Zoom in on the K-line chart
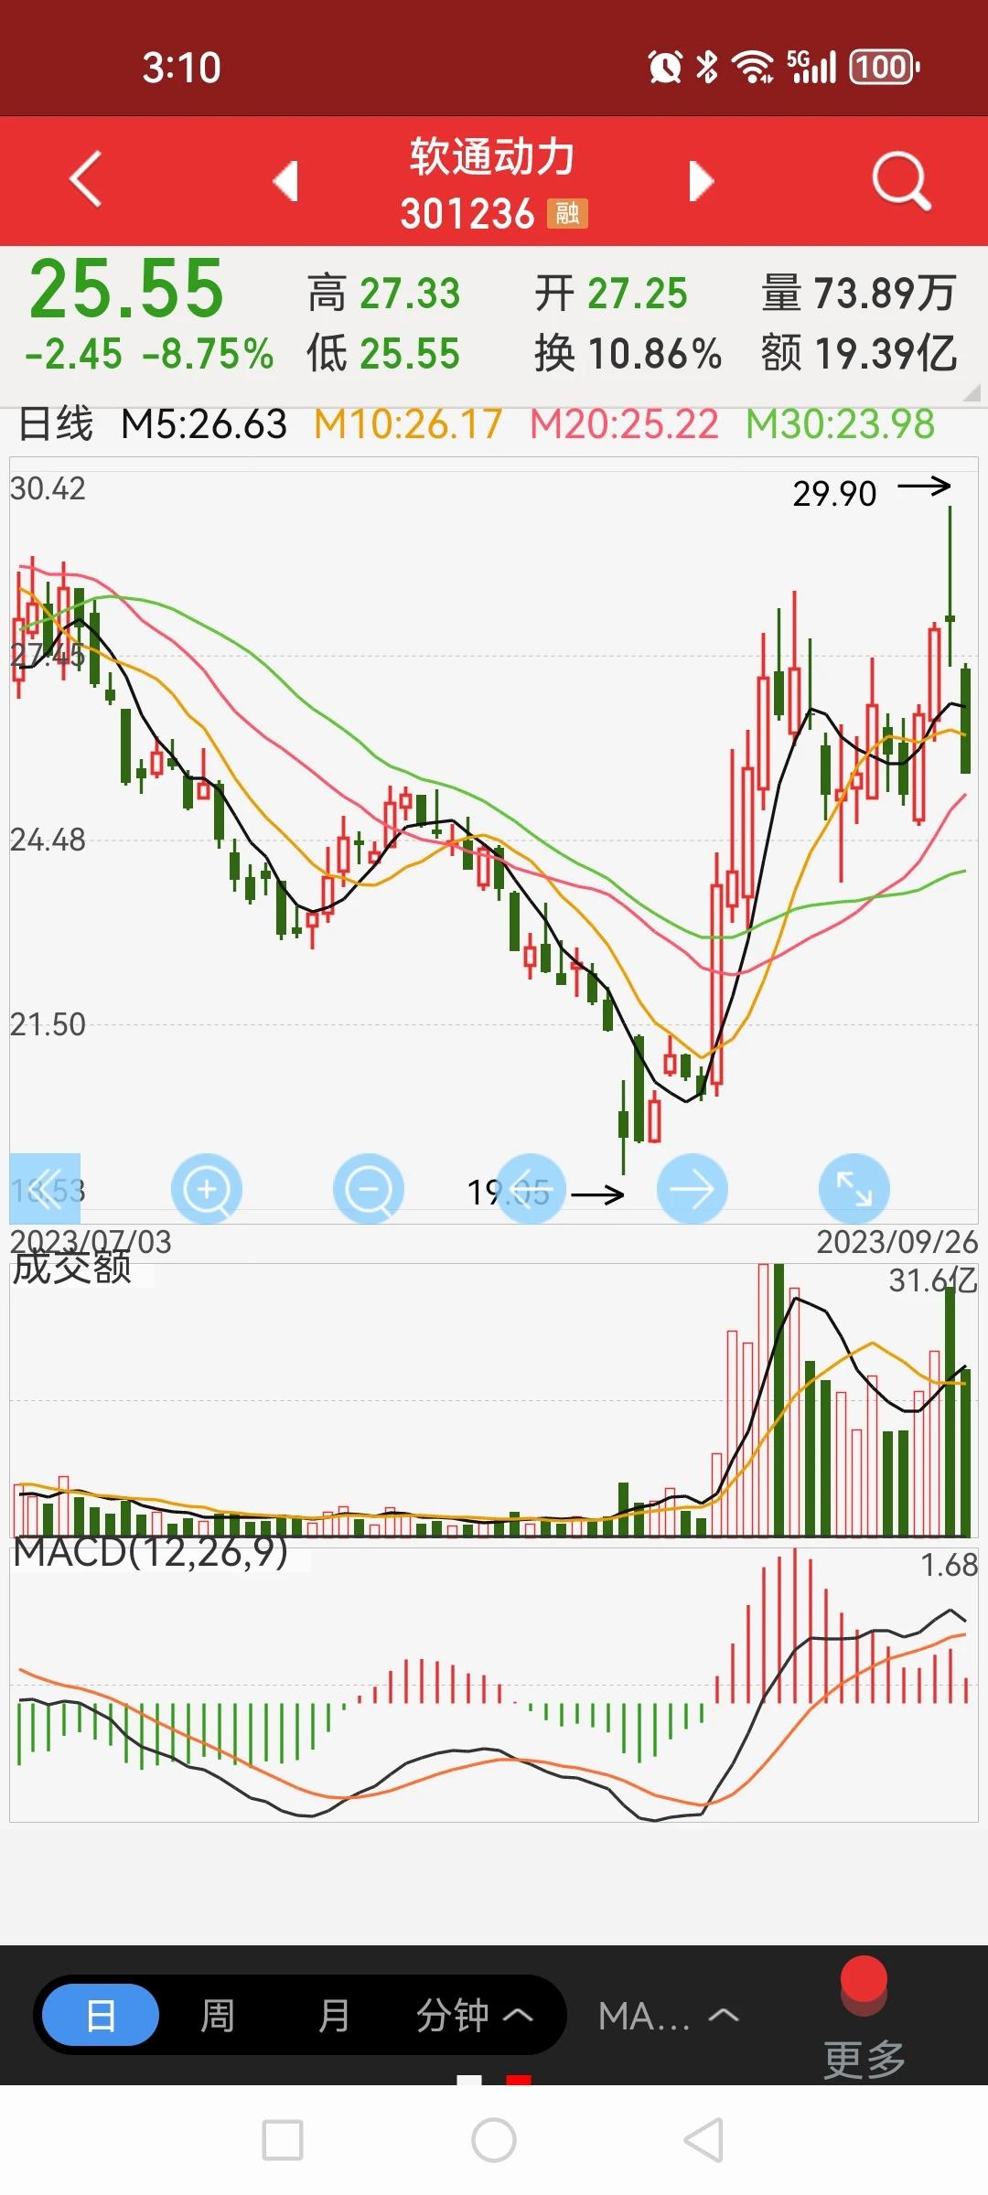This screenshot has height=2195, width=988. [207, 1188]
